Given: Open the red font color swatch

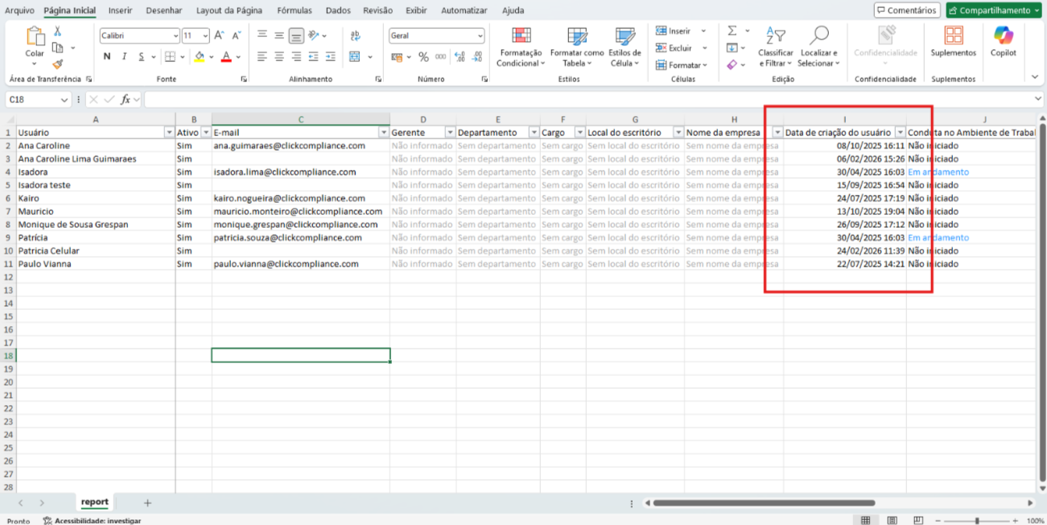Looking at the screenshot, I should pos(226,57).
